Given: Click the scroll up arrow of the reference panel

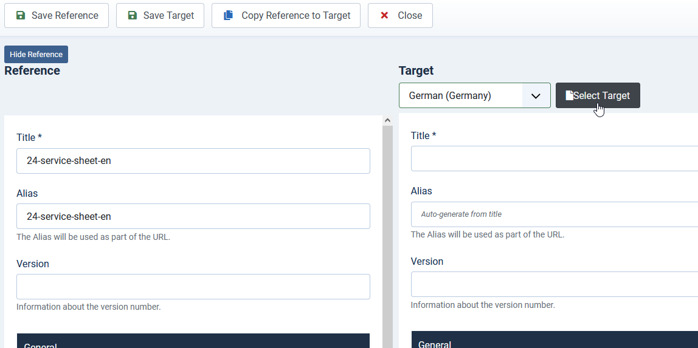Looking at the screenshot, I should pos(387,120).
